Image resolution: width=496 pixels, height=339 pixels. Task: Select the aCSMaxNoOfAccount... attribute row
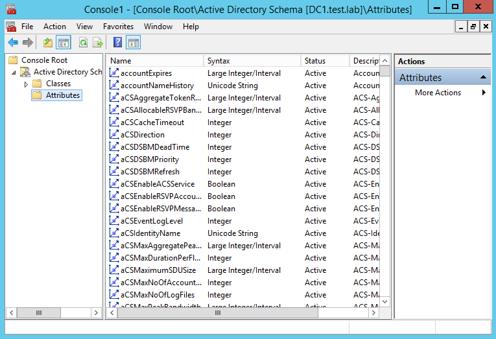[244, 283]
